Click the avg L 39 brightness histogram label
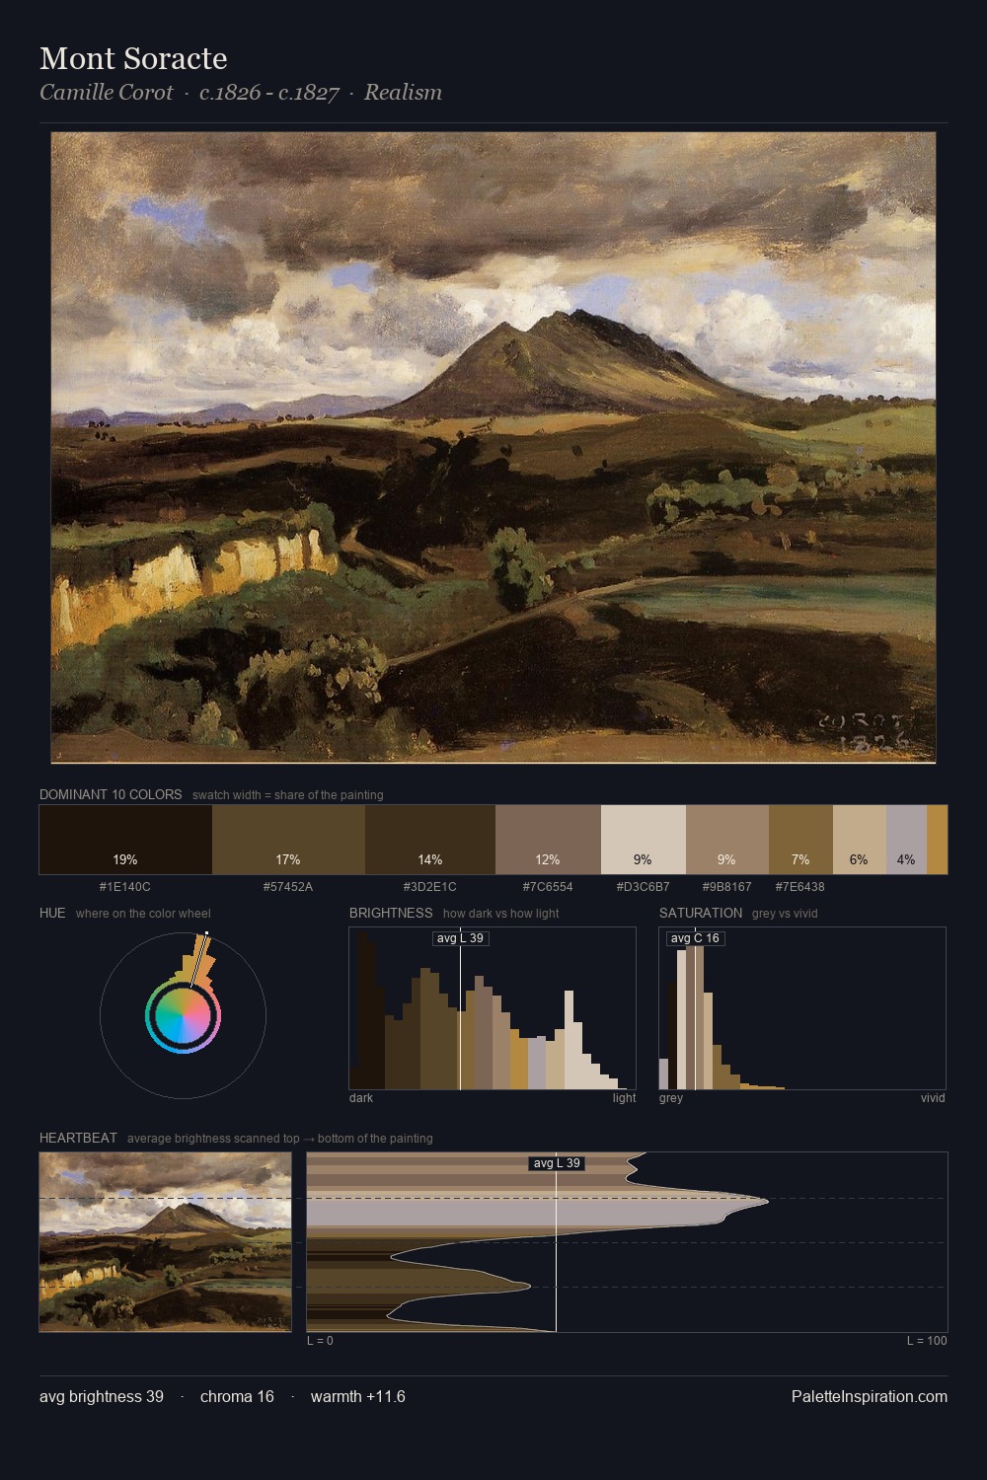Viewport: 987px width, 1480px height. pyautogui.click(x=461, y=938)
